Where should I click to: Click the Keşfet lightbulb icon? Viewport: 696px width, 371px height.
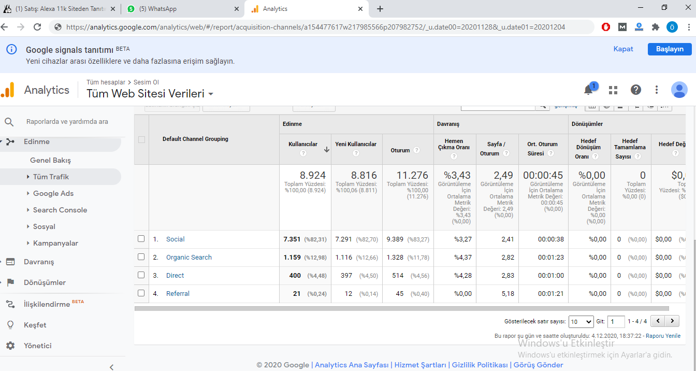point(10,325)
